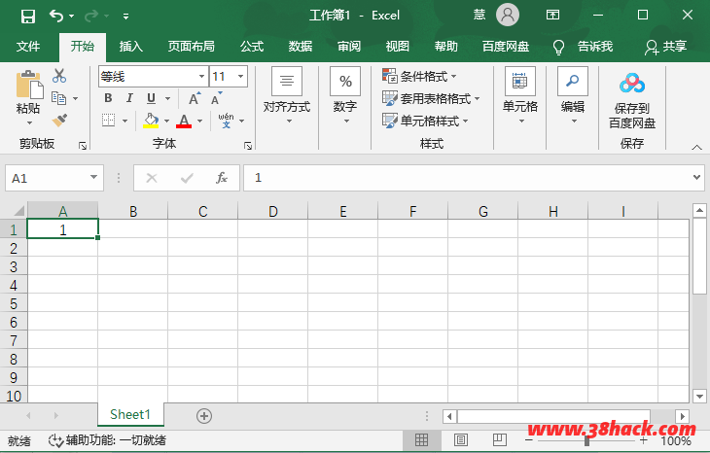
Task: Click the cell Borders icon
Action: [108, 121]
